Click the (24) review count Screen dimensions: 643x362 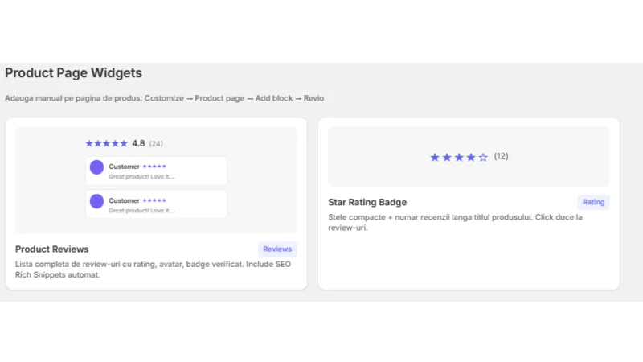156,144
